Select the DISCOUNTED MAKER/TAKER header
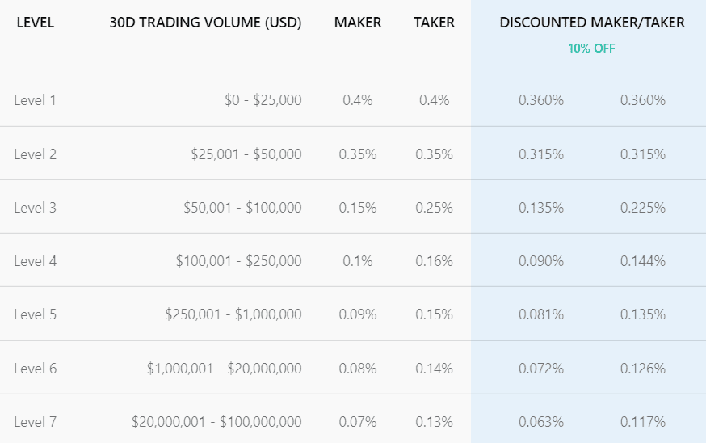The height and width of the screenshot is (443, 706). tap(592, 23)
